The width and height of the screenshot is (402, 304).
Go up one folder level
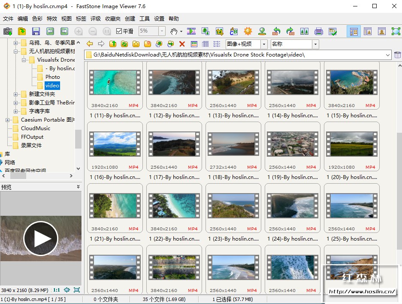(x=113, y=44)
